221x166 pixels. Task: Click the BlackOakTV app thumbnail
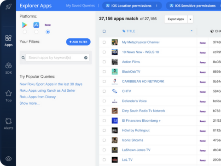[115, 71]
